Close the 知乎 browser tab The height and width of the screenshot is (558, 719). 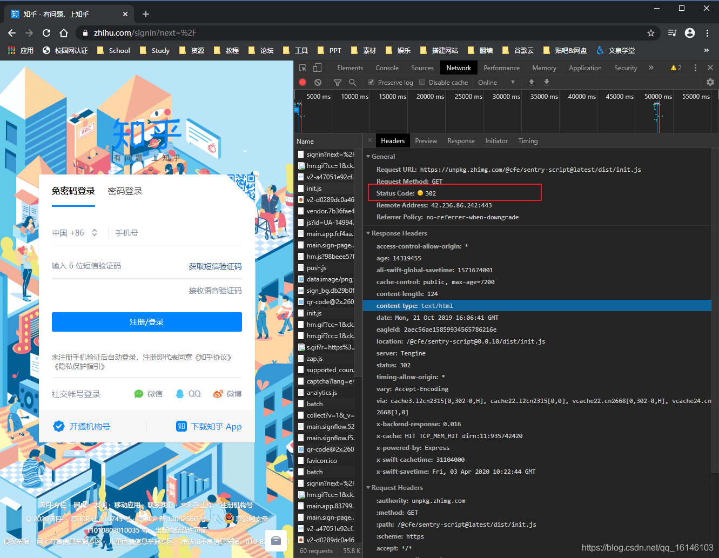click(x=125, y=14)
